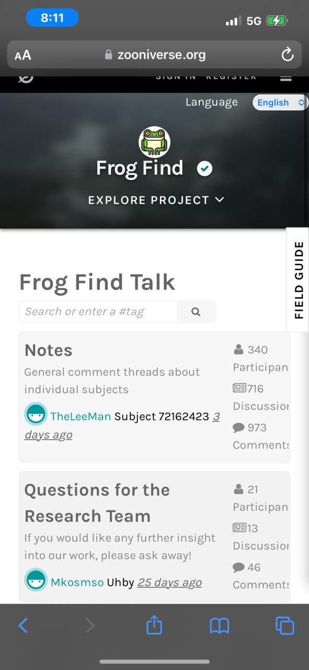
Task: Show the Safari open tabs overview icon
Action: coord(285,626)
